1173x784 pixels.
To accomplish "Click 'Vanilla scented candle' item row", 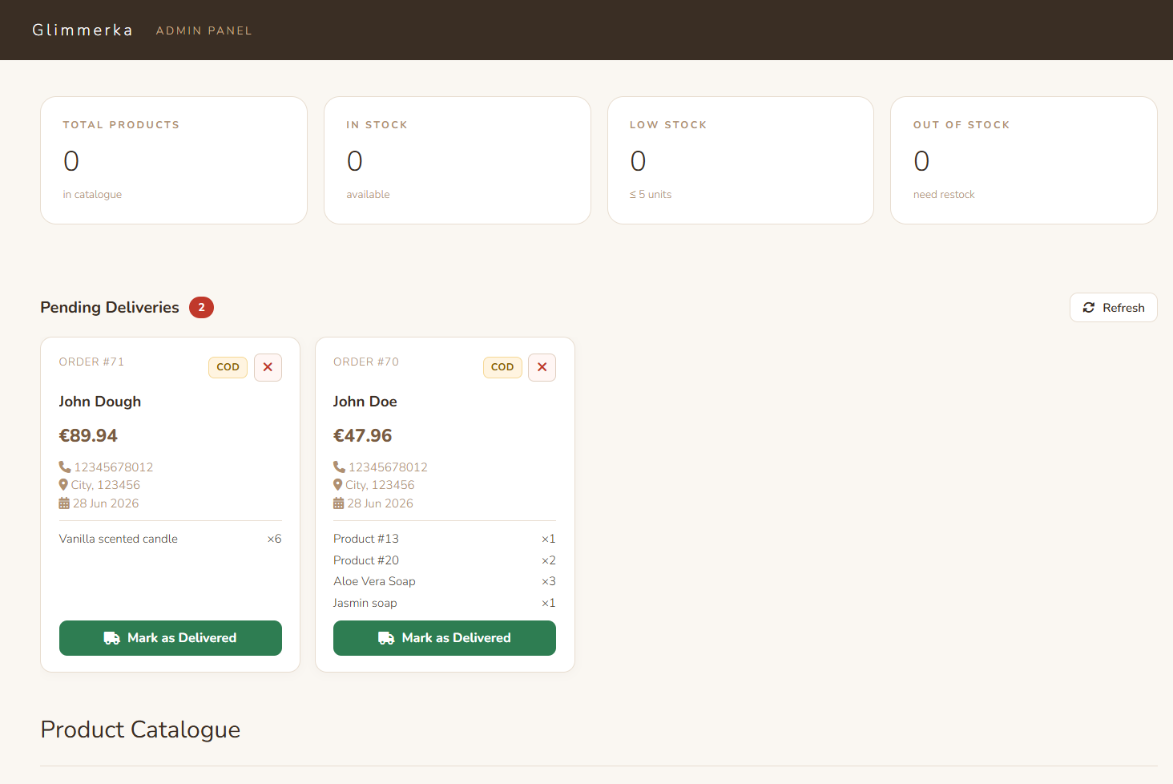I will click(171, 539).
